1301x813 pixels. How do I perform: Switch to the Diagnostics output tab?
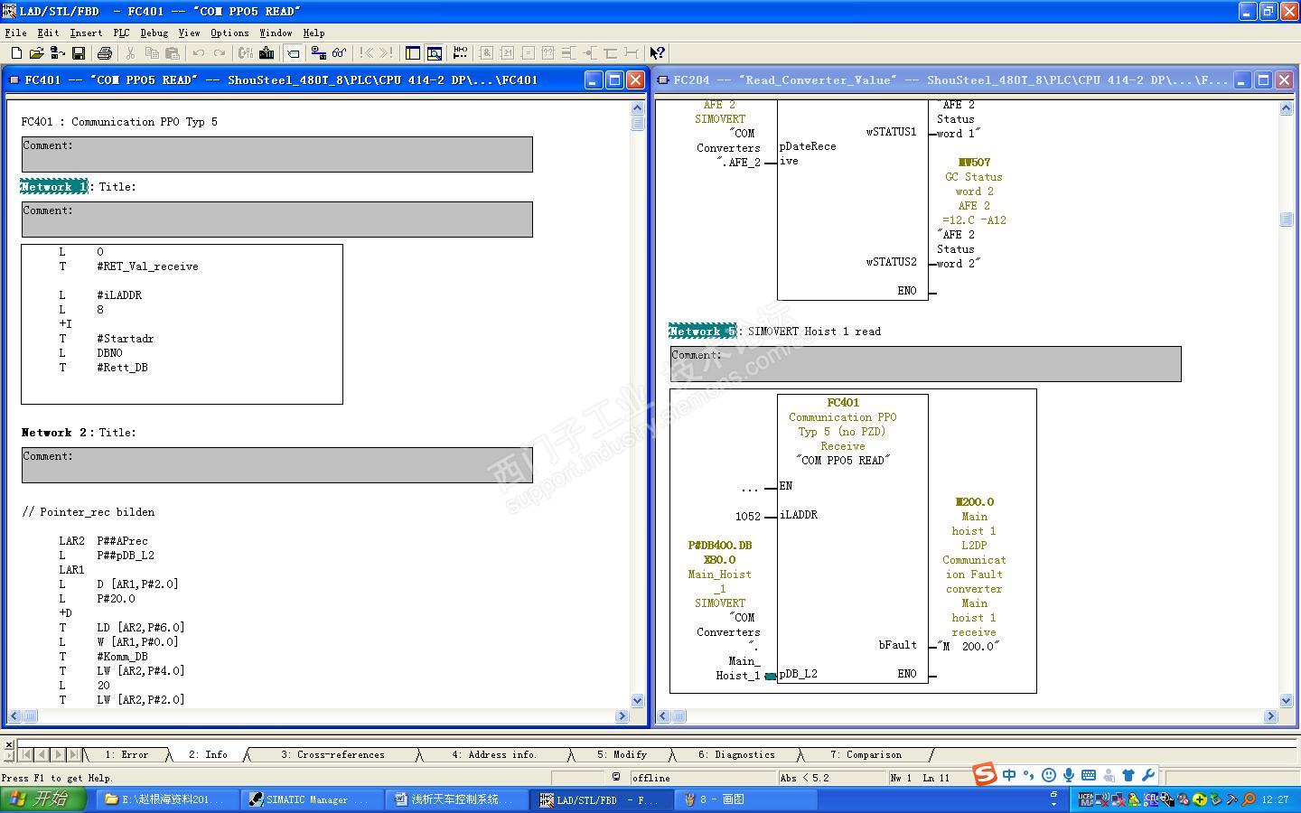736,754
